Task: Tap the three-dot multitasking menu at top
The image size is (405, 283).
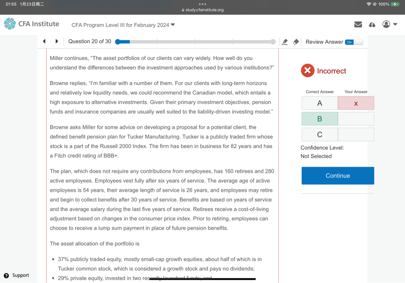Action: [202, 4]
